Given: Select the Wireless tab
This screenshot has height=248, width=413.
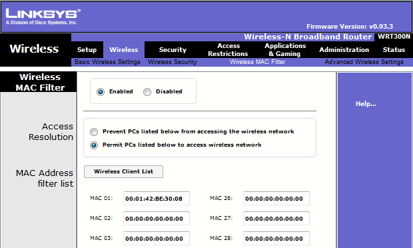Looking at the screenshot, I should coord(124,49).
